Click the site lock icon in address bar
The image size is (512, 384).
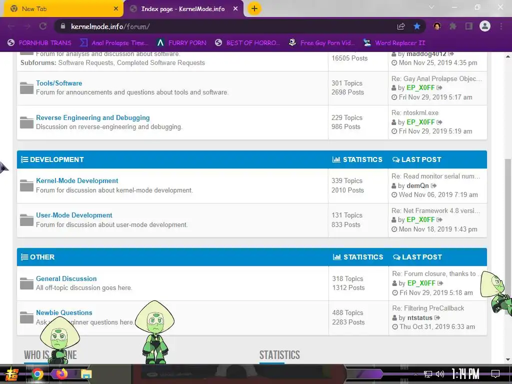click(x=63, y=26)
